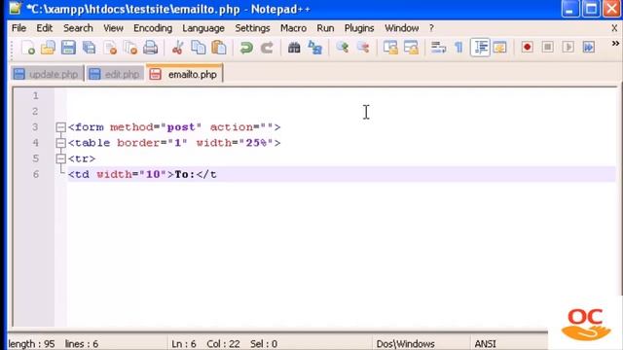Viewport: 623px width, 350px height.
Task: Close the current document via toolbar icon
Action: tap(110, 48)
